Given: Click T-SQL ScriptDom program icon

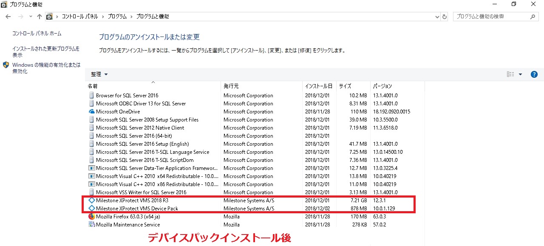Looking at the screenshot, I should click(91, 160).
